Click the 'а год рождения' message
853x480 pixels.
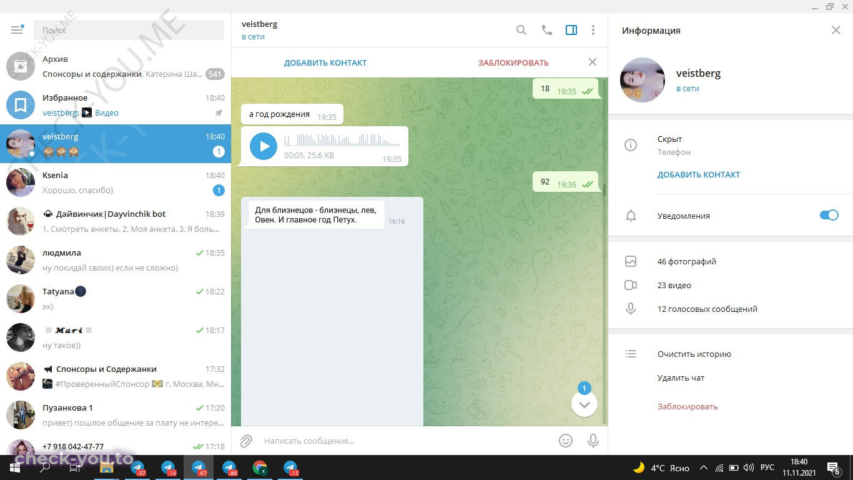coord(292,114)
